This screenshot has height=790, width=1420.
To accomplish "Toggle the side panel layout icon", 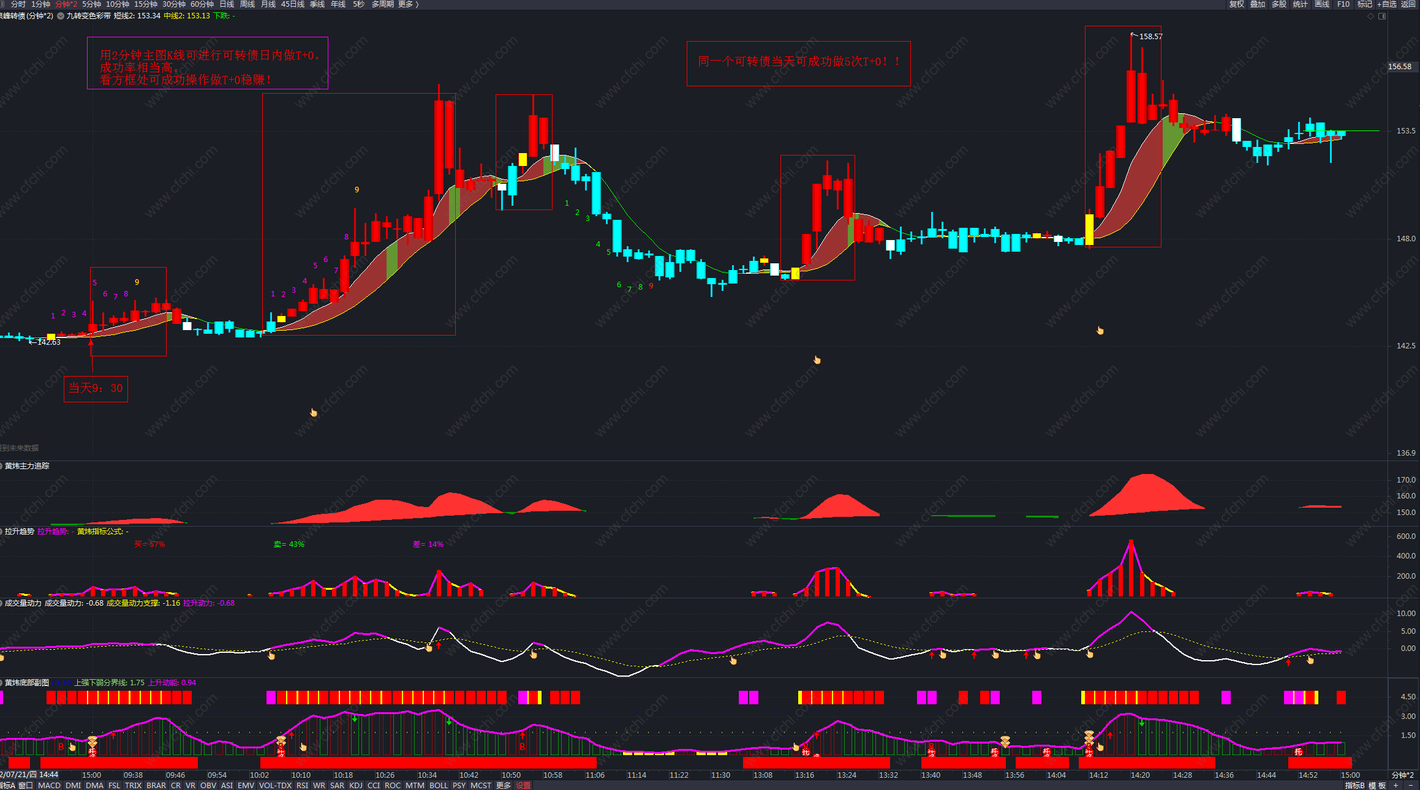I will 1382,16.
